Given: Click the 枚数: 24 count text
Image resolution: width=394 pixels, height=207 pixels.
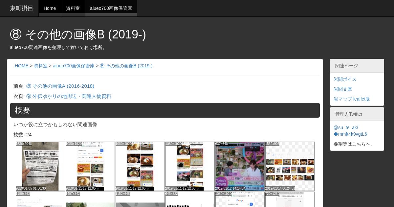Looking at the screenshot, I should (x=23, y=135).
